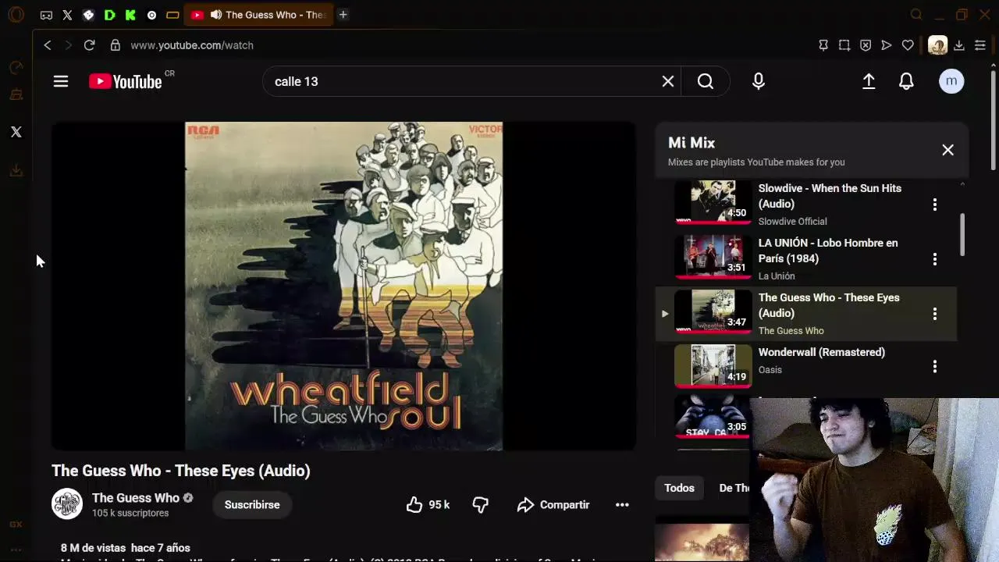Click 'Slowdive Official' channel text
Image resolution: width=999 pixels, height=562 pixels.
click(792, 222)
